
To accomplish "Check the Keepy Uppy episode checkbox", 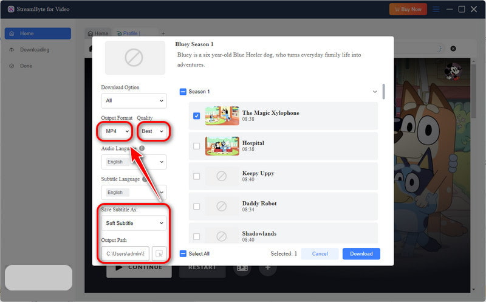I will pyautogui.click(x=196, y=176).
